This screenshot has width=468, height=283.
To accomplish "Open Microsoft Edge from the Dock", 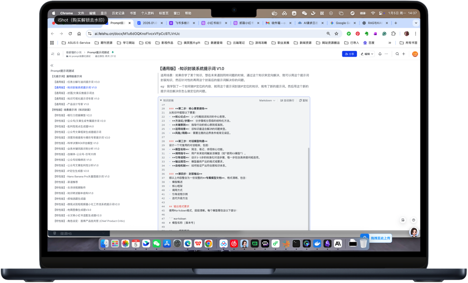I will click(x=188, y=244).
